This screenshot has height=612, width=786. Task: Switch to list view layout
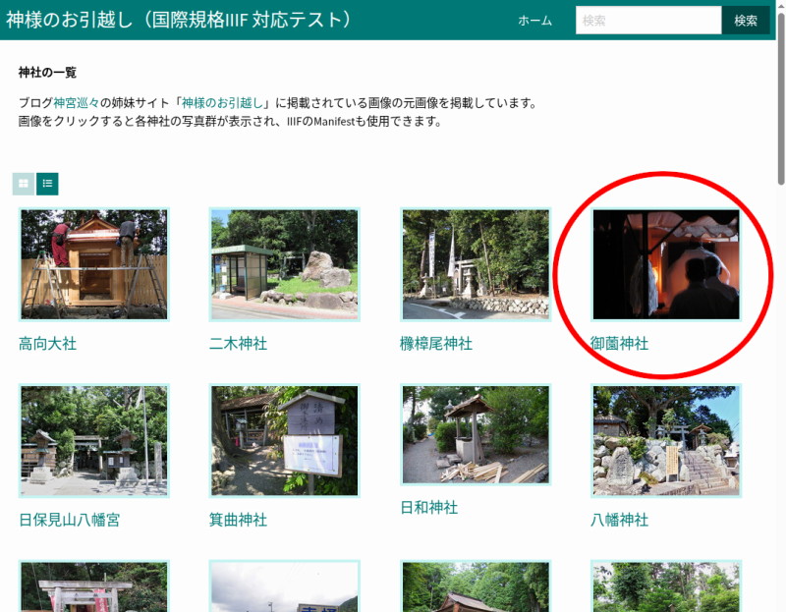47,184
